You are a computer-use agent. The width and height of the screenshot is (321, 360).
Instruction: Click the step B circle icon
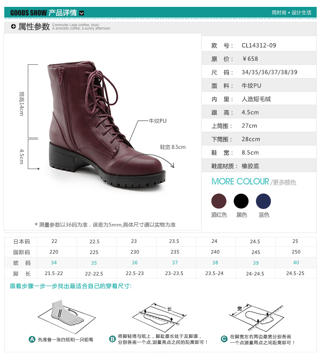pyautogui.click(x=113, y=339)
